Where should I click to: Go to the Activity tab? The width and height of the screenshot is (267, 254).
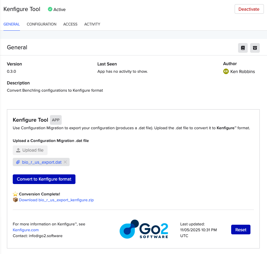click(x=92, y=24)
